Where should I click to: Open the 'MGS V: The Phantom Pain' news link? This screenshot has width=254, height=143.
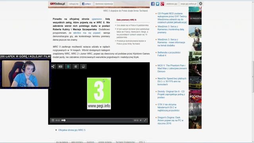172,68
